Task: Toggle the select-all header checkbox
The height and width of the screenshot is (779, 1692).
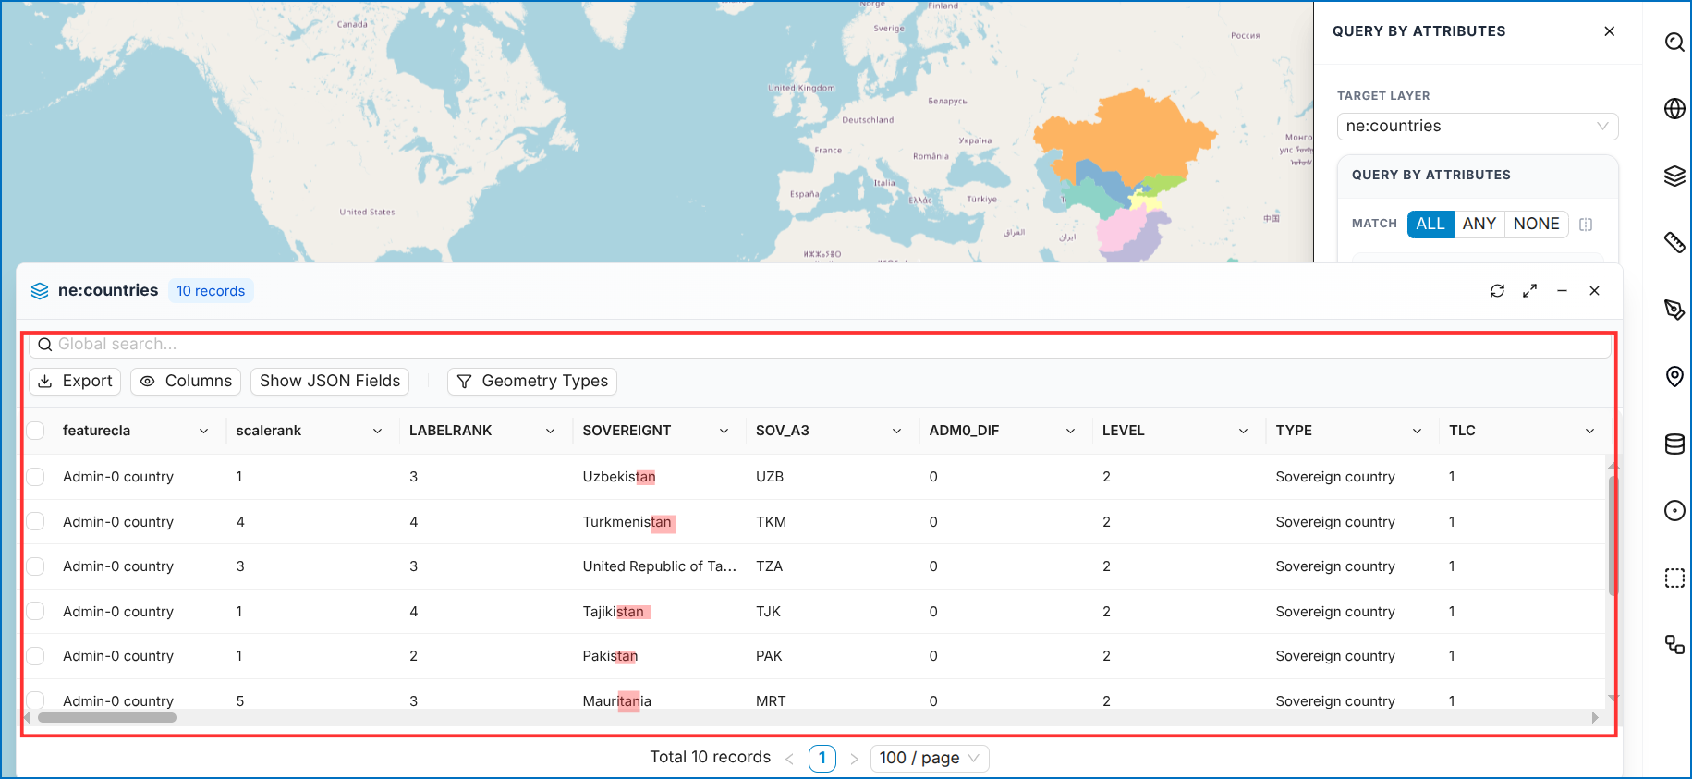Action: (35, 431)
